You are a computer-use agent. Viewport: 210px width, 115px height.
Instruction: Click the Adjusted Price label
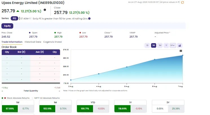click(162, 33)
